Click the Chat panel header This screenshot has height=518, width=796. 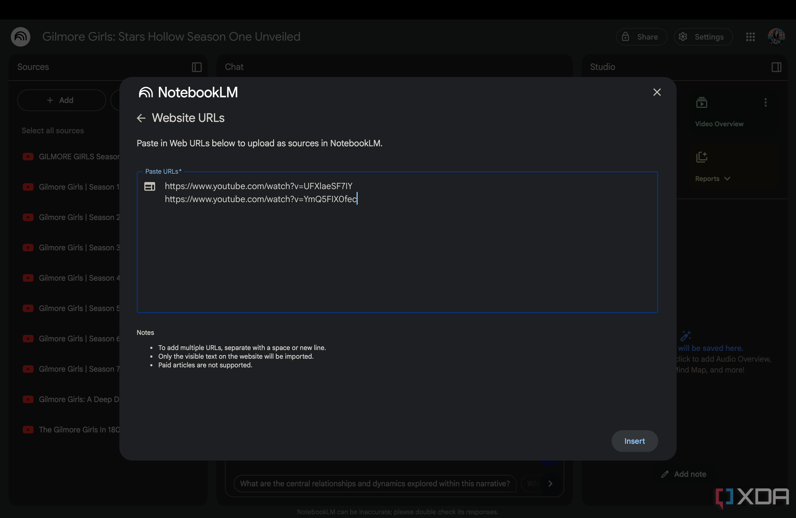click(x=234, y=67)
